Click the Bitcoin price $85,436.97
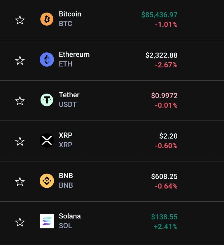The width and height of the screenshot is (224, 245). 159,15
